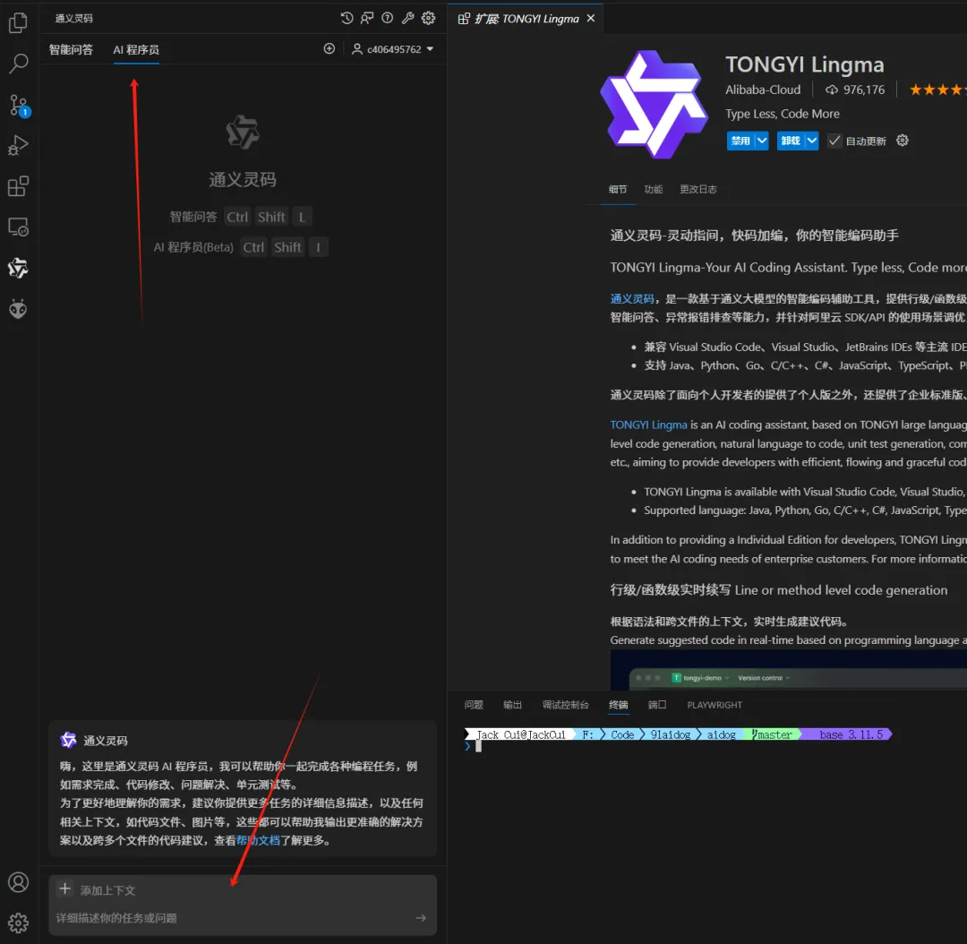Click the 禁用 button to disable the extension
967x944 pixels.
tap(740, 140)
